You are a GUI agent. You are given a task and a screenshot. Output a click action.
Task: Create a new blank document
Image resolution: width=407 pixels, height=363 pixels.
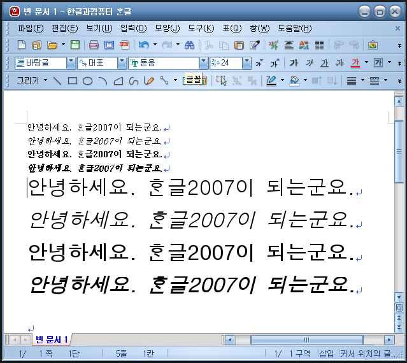pyautogui.click(x=22, y=45)
